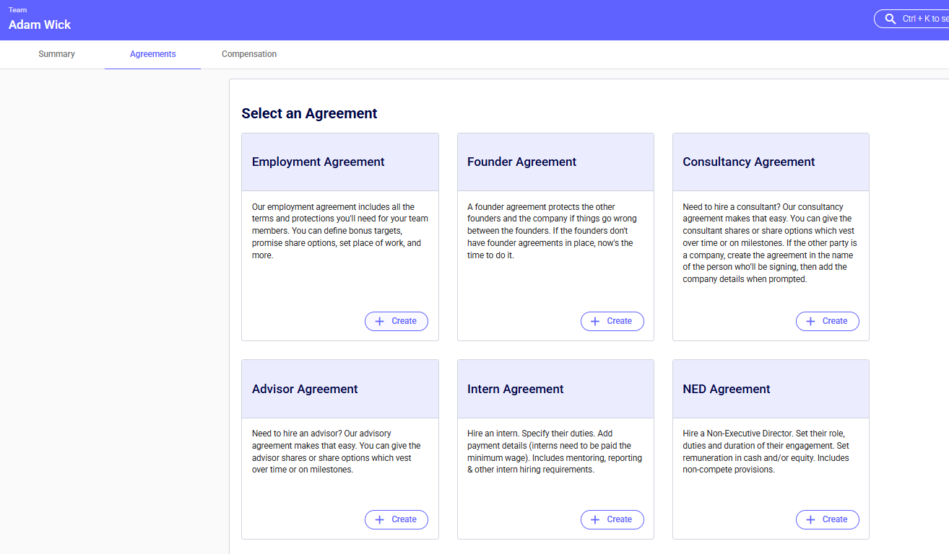Select the Agreements tab
Viewport: 949px width, 554px height.
[152, 54]
